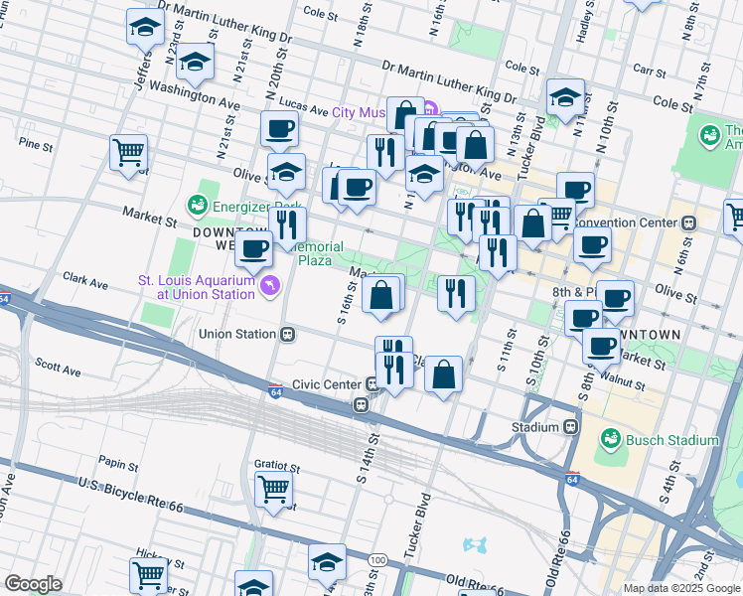Select the cafe marker left of Olive St east label
Viewport: 743px width, 596px height.
point(616,301)
